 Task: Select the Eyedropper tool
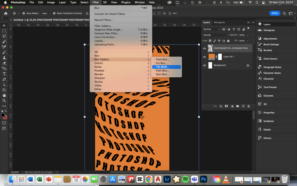(x=4, y=47)
